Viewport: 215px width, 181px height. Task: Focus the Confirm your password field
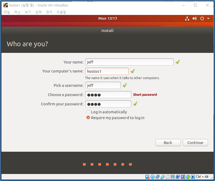[108, 104]
